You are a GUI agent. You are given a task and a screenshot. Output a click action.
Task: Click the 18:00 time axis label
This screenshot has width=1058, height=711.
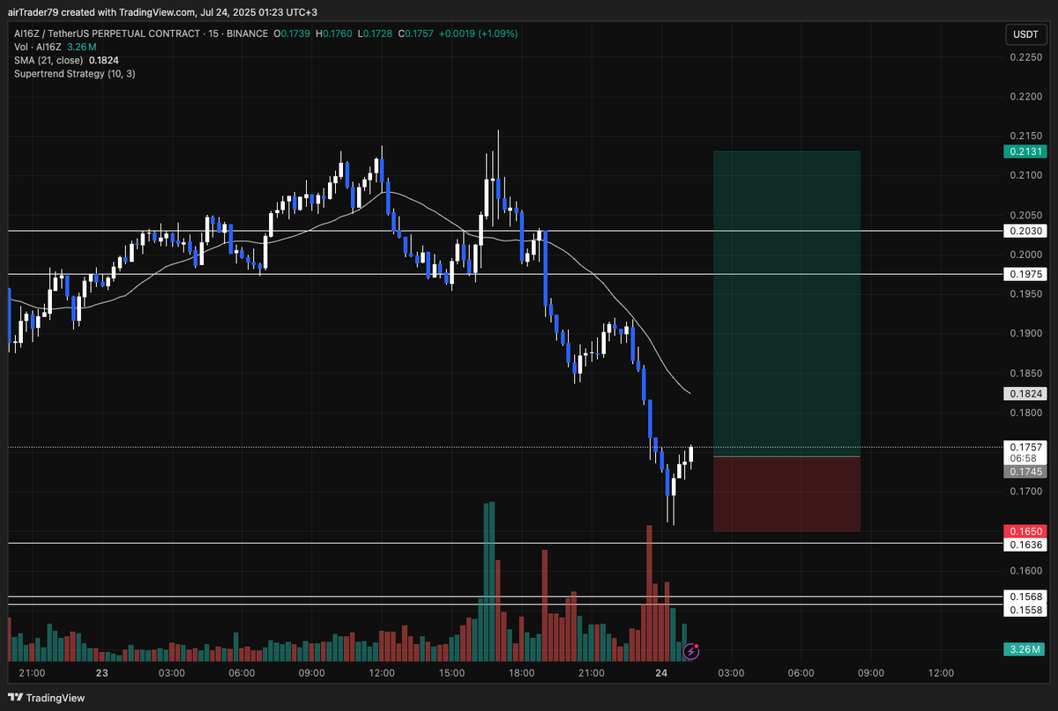tap(522, 673)
